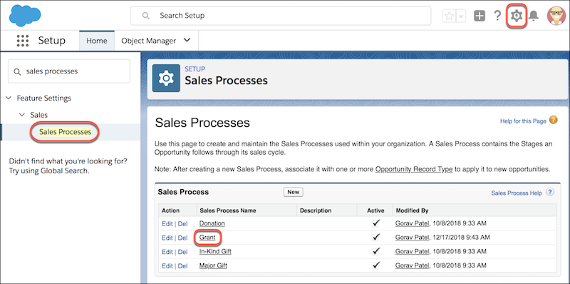Click the Description column header
Screen dimensions: 570x284
click(x=316, y=211)
